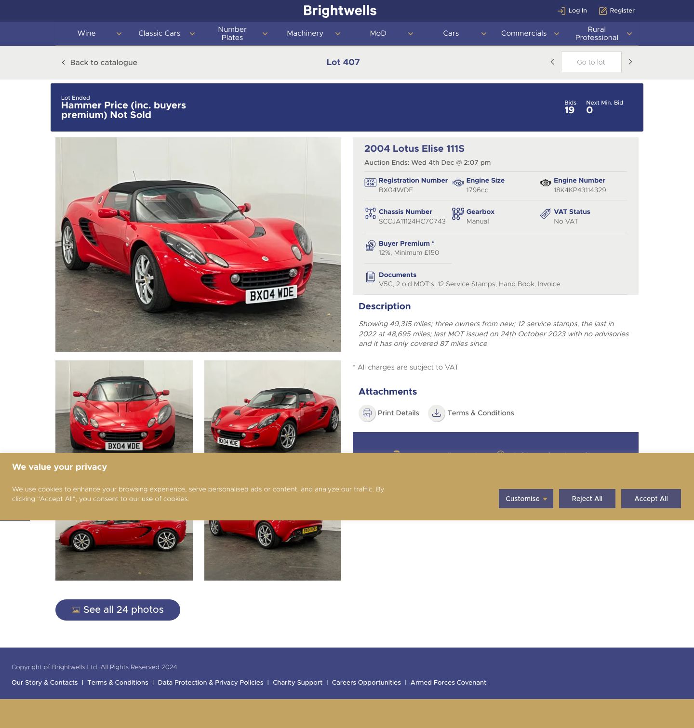Click the Log In arrow icon
This screenshot has width=694, height=728.
tap(561, 11)
